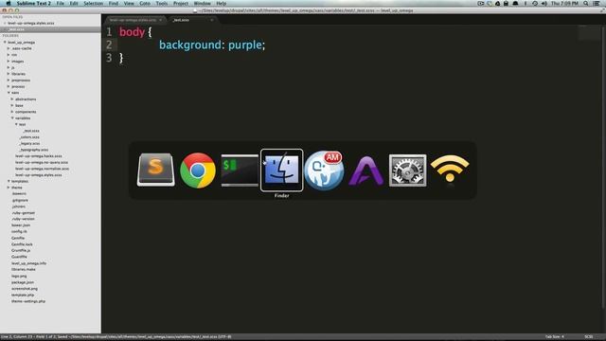
Task: Collapse the level_up_omega root folder
Action: pos(5,42)
